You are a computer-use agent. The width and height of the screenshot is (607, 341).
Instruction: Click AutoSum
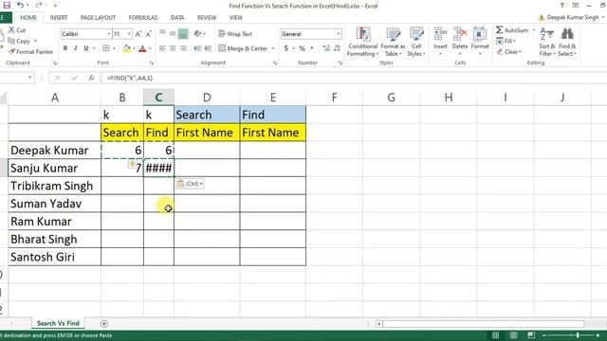[512, 30]
